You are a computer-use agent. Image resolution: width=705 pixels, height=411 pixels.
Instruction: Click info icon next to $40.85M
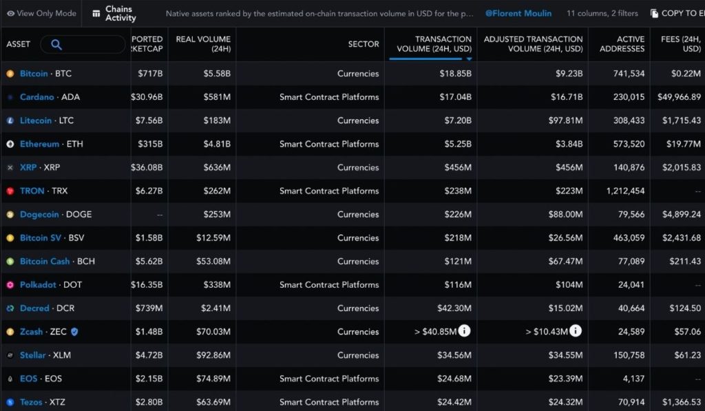[x=465, y=331]
